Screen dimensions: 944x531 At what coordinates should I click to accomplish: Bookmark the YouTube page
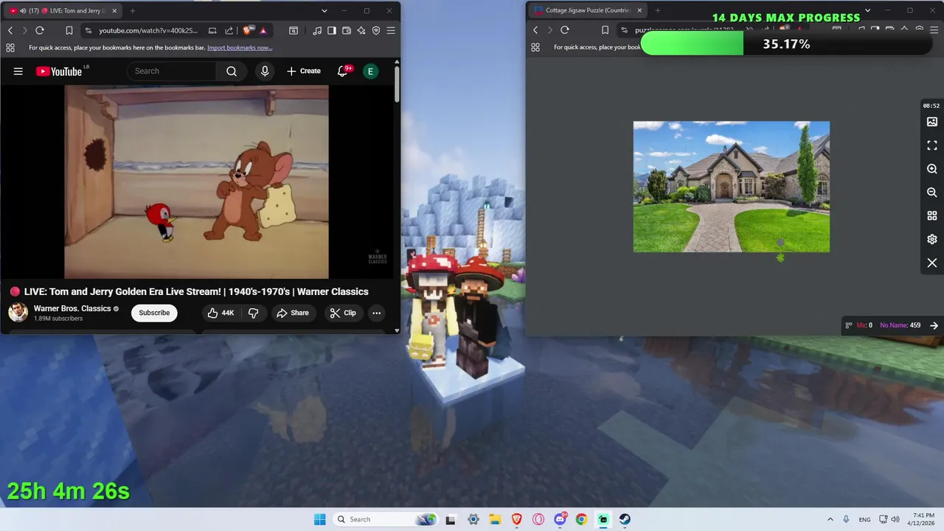click(x=69, y=30)
